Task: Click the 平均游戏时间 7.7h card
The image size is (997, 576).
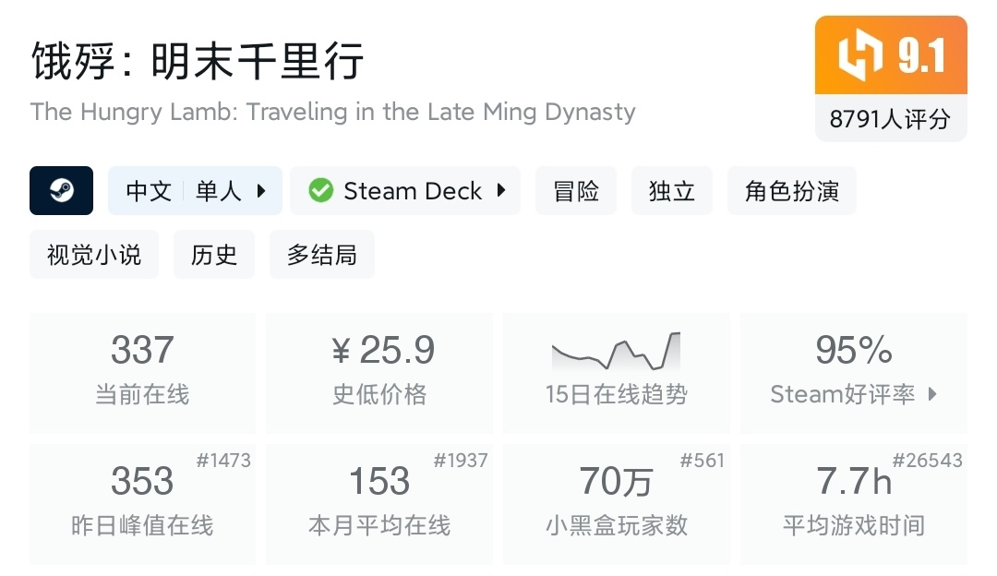Action: click(853, 504)
